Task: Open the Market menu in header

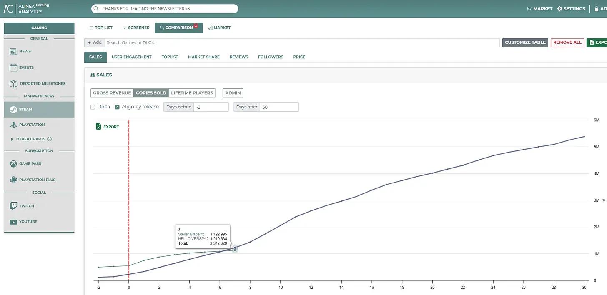Action: pyautogui.click(x=539, y=9)
